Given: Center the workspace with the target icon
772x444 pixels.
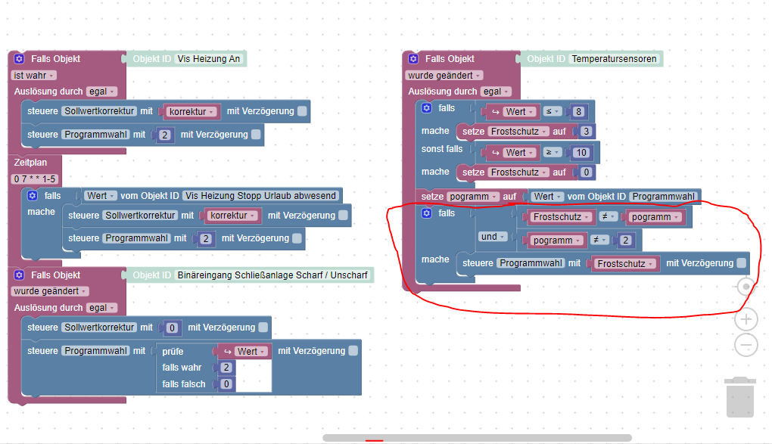Looking at the screenshot, I should 746,287.
